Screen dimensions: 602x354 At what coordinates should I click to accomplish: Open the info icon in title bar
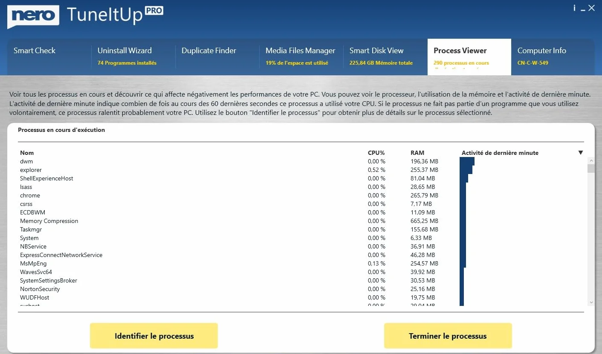pyautogui.click(x=574, y=8)
